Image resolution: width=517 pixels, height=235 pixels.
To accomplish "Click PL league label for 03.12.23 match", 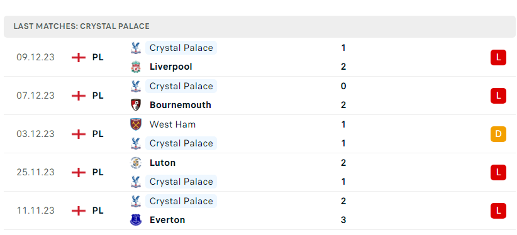I will (x=97, y=134).
